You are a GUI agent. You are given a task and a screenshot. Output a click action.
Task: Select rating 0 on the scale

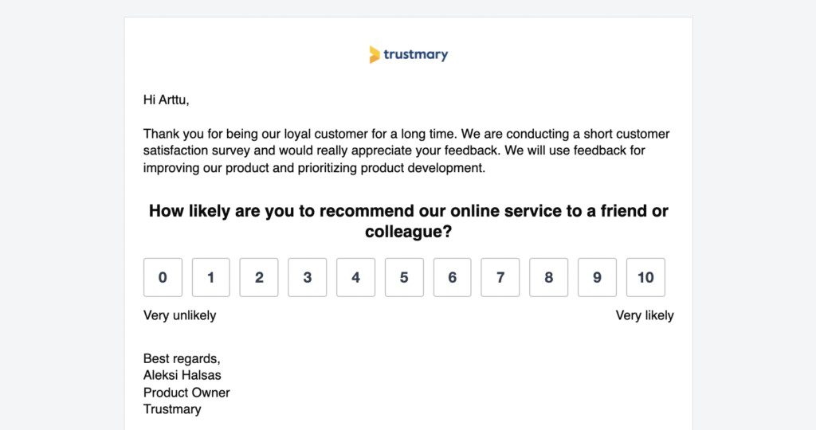163,277
